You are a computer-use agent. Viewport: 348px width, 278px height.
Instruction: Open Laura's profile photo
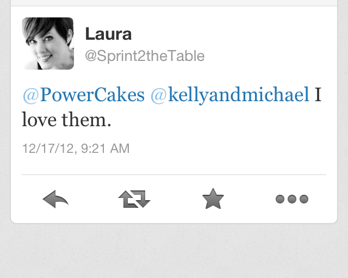tap(48, 44)
